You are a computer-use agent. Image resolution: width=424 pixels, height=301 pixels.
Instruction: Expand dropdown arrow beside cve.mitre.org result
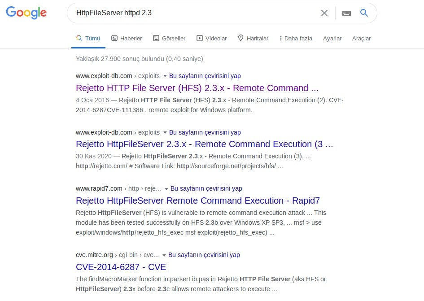[164, 255]
